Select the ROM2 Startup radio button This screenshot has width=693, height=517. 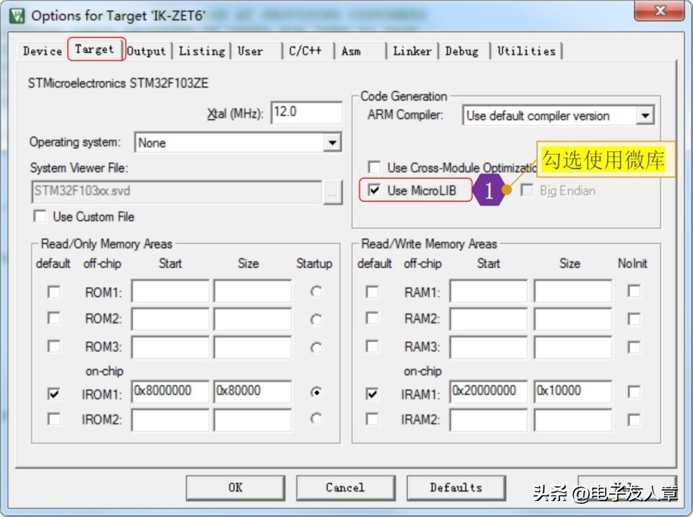[x=316, y=319]
